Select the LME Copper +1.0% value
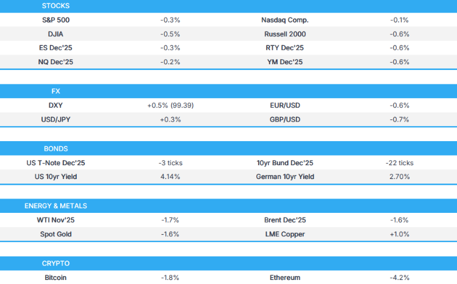Viewport: 457px width, 284px height. [399, 235]
